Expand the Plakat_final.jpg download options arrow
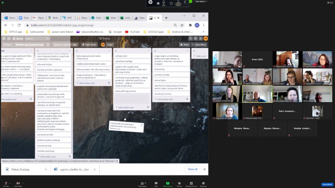The image size is (335, 188). (46, 169)
